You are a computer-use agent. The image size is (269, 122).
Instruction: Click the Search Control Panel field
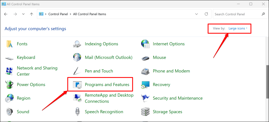coord(236,14)
